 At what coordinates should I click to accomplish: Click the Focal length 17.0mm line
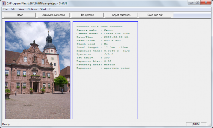[x=102, y=47]
